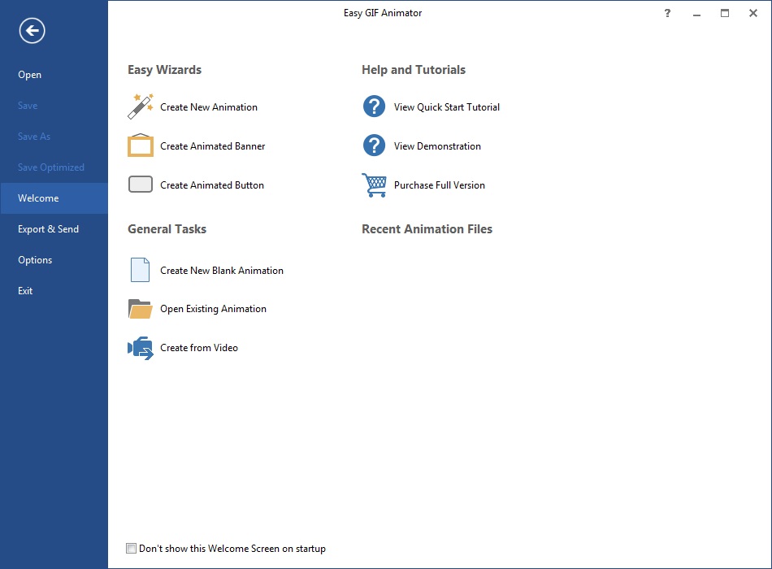Click Create from Video text link
This screenshot has height=569, width=772.
[199, 348]
